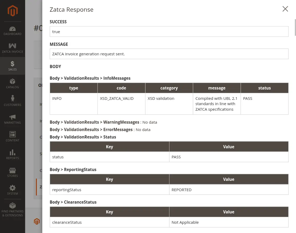
Task: Click the 'Body > ValidationResults > InfoMessages' heading
Action: [x=90, y=78]
